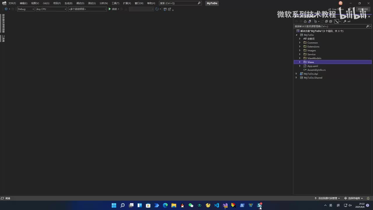The image size is (373, 210).
Task: Open the WeChat taskbar icon
Action: [191, 205]
